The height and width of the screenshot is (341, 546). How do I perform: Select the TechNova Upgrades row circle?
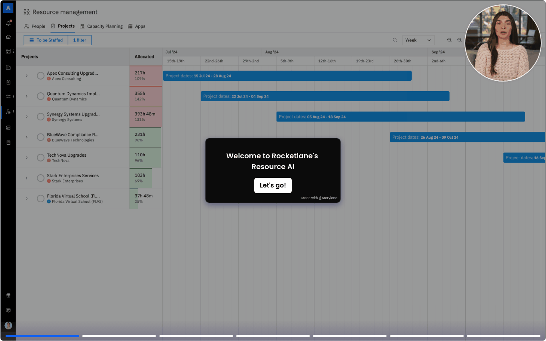(x=40, y=158)
